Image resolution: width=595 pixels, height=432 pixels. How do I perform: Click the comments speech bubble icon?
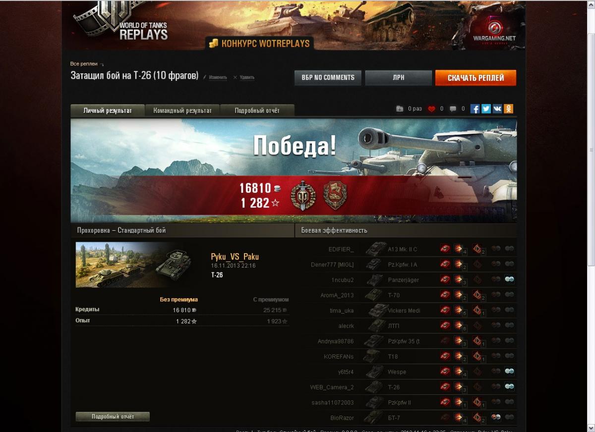(x=453, y=109)
